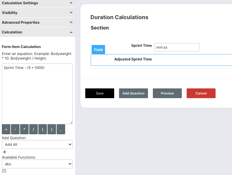The height and width of the screenshot is (175, 232).
Task: Insert an opening parenthesis
Action: click(x=43, y=129)
